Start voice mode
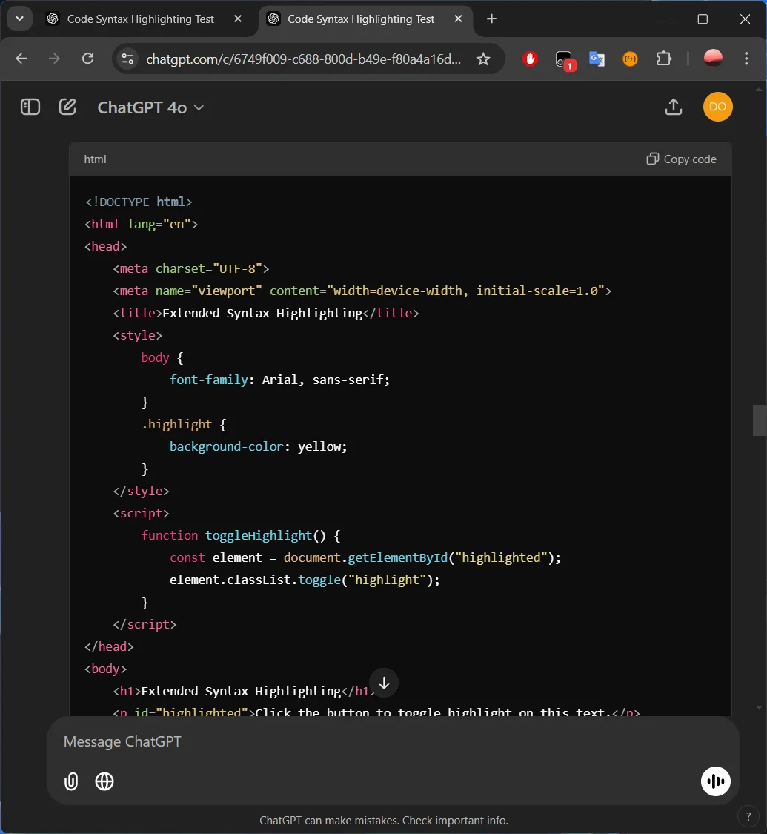 [x=715, y=781]
